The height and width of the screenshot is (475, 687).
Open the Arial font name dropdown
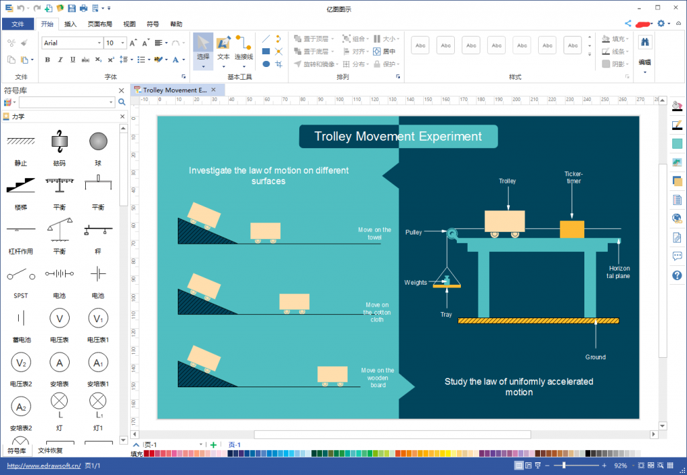99,43
